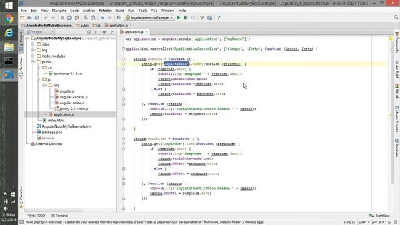This screenshot has height=225, width=400.
Task: Click the public breadcrumb
Action: click(82, 26)
